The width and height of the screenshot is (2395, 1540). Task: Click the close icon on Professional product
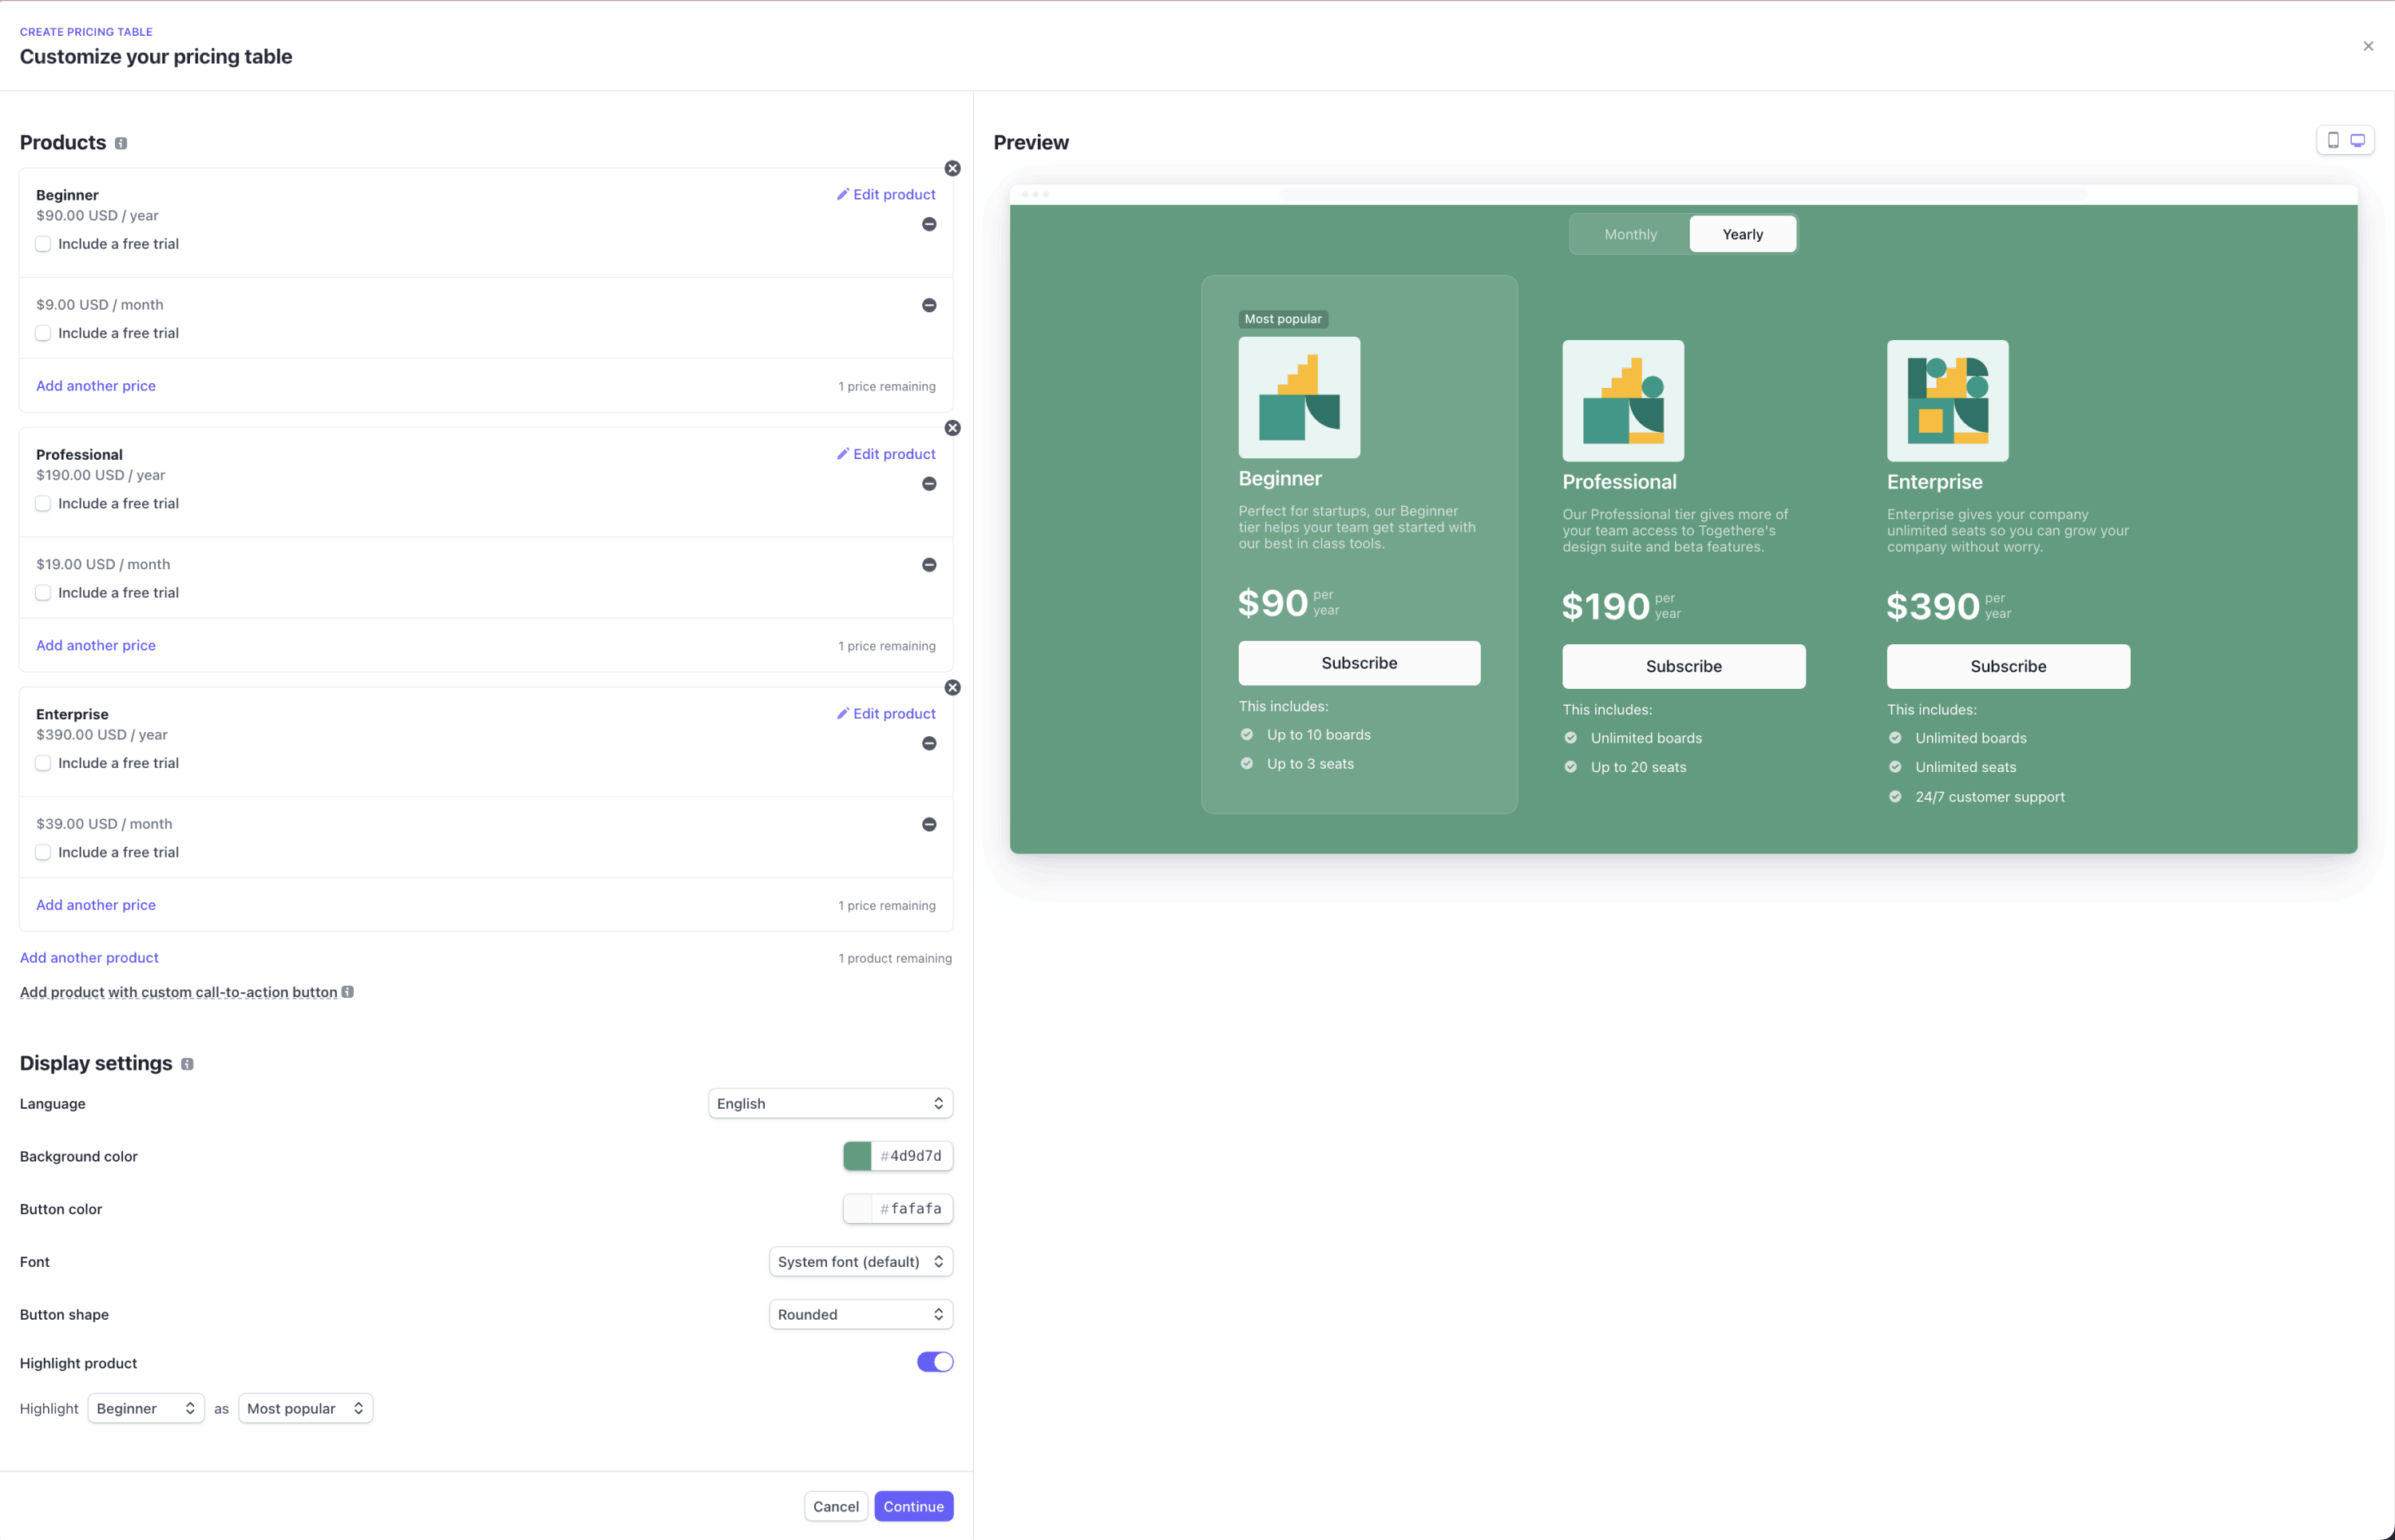(953, 428)
